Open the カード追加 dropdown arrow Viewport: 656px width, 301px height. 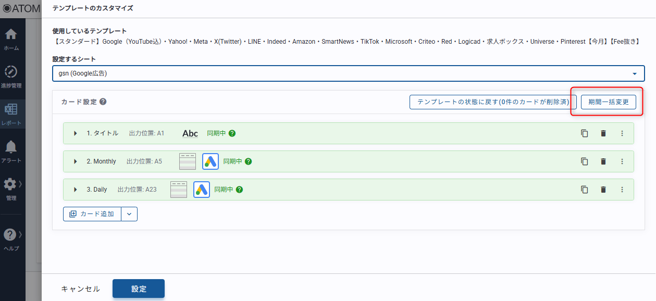129,214
